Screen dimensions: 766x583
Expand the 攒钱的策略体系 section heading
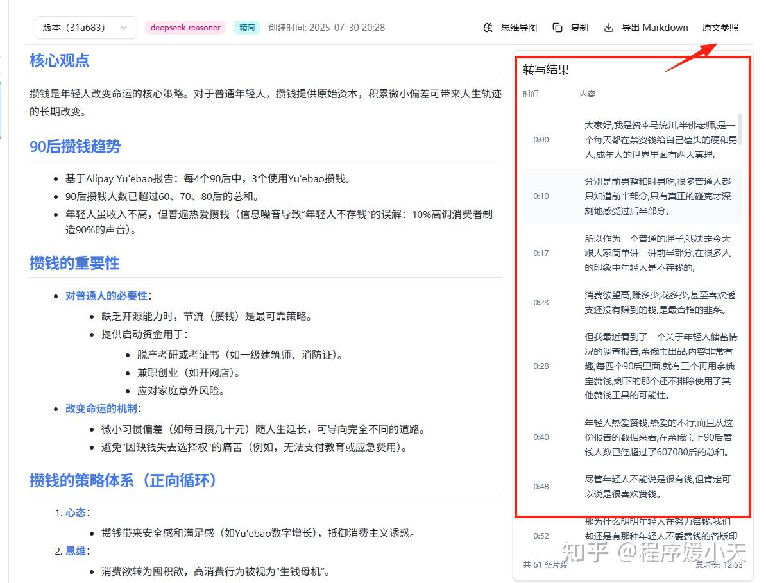122,480
